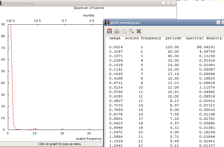Click the 'gretl: periodogram' title bar
Viewport: 224px width, 147px height.
[x=163, y=23]
